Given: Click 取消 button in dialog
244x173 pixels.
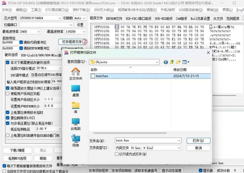Looking at the screenshot, I should point(198,148).
